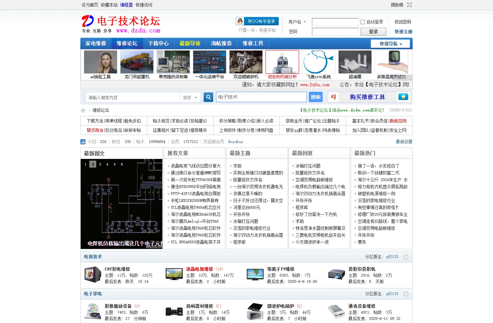Viewport: 493px width, 323px height.
Task: Open the 搜索 type dropdown
Action: tap(190, 98)
